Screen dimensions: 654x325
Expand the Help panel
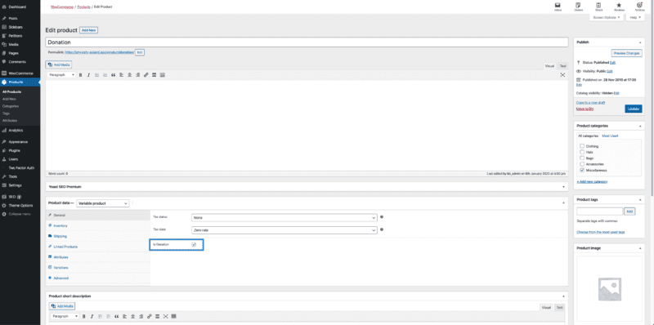pos(635,17)
